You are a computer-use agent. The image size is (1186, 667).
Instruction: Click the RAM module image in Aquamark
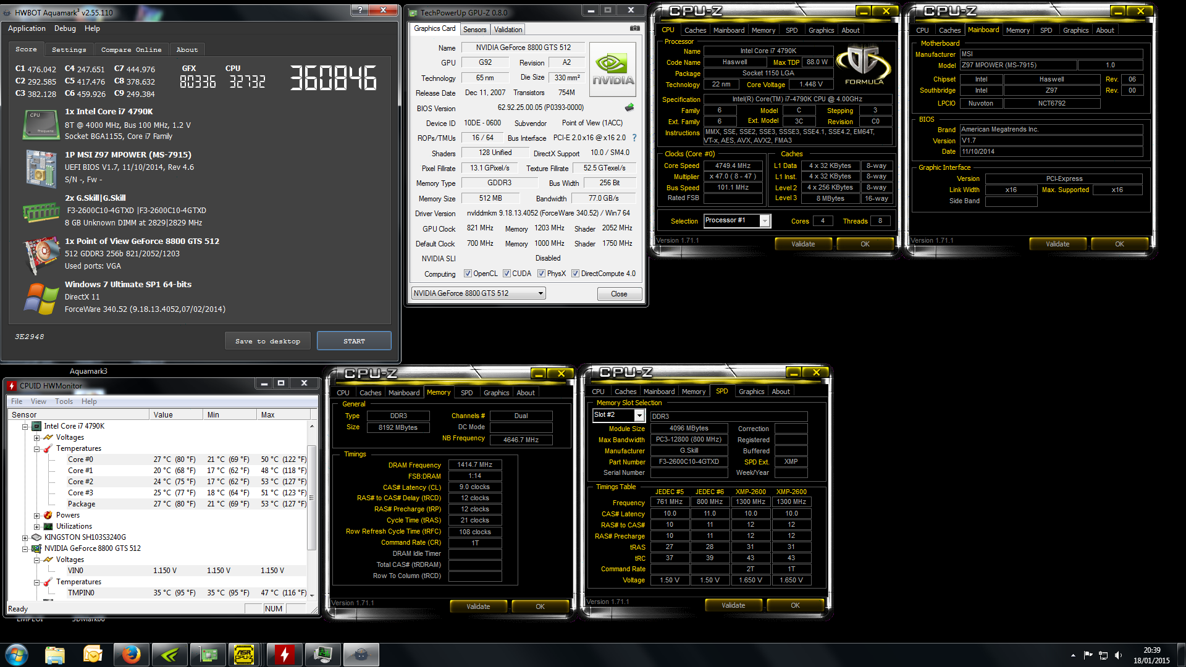(41, 212)
